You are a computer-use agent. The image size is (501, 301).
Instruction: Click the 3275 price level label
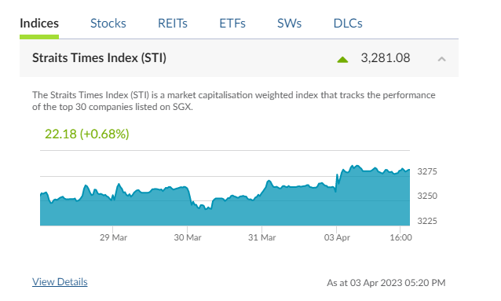coord(427,171)
